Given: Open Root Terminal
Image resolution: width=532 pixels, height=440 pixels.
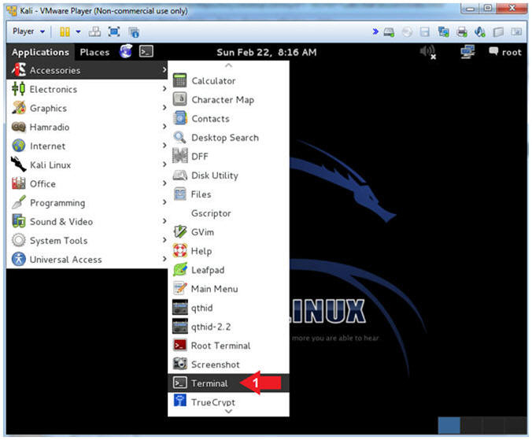Looking at the screenshot, I should point(228,346).
